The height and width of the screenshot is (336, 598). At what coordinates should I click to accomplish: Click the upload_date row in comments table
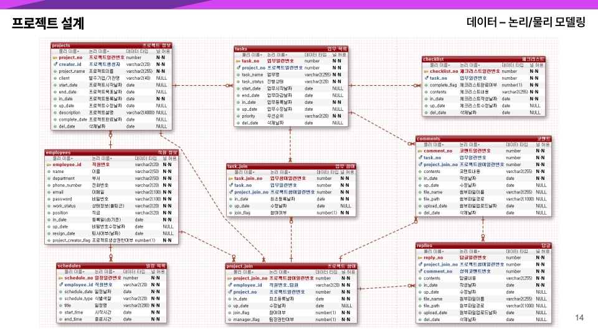[483, 206]
